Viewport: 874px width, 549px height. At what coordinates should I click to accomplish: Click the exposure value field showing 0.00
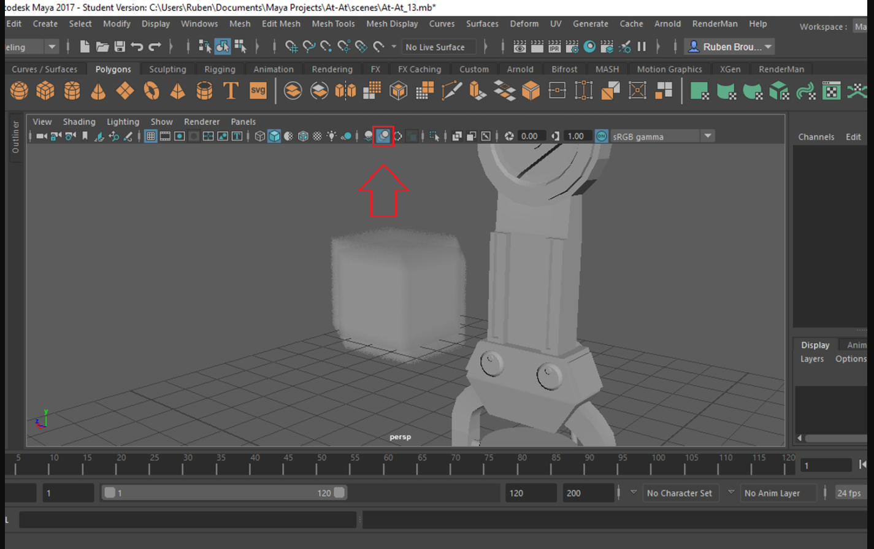[x=531, y=136]
